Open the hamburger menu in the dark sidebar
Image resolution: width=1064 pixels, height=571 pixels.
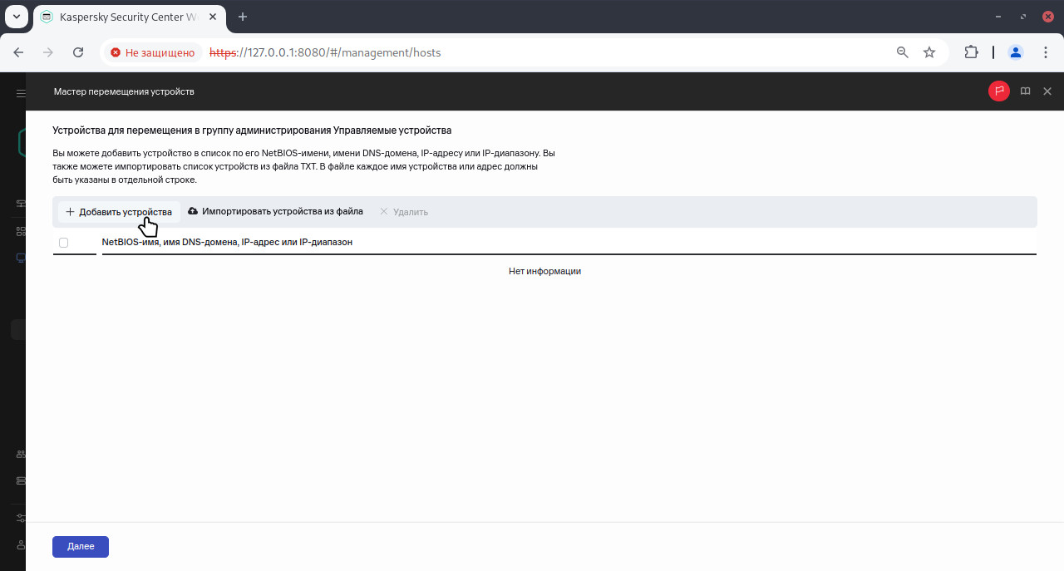pos(21,93)
